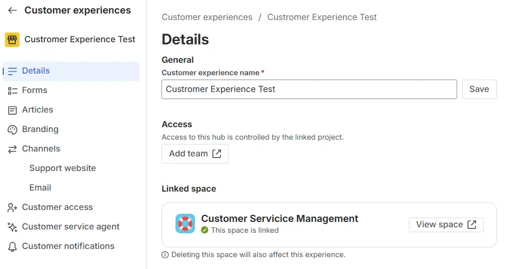Open the Details menu item

(36, 71)
